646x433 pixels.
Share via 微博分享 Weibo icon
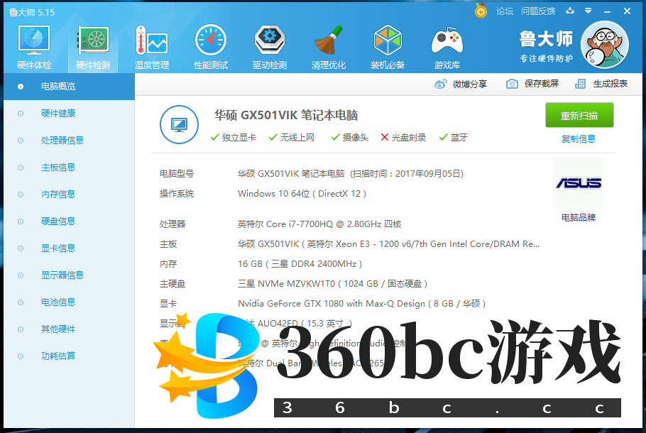[x=441, y=84]
